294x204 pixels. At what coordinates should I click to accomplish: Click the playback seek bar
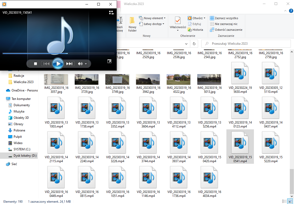point(58,53)
